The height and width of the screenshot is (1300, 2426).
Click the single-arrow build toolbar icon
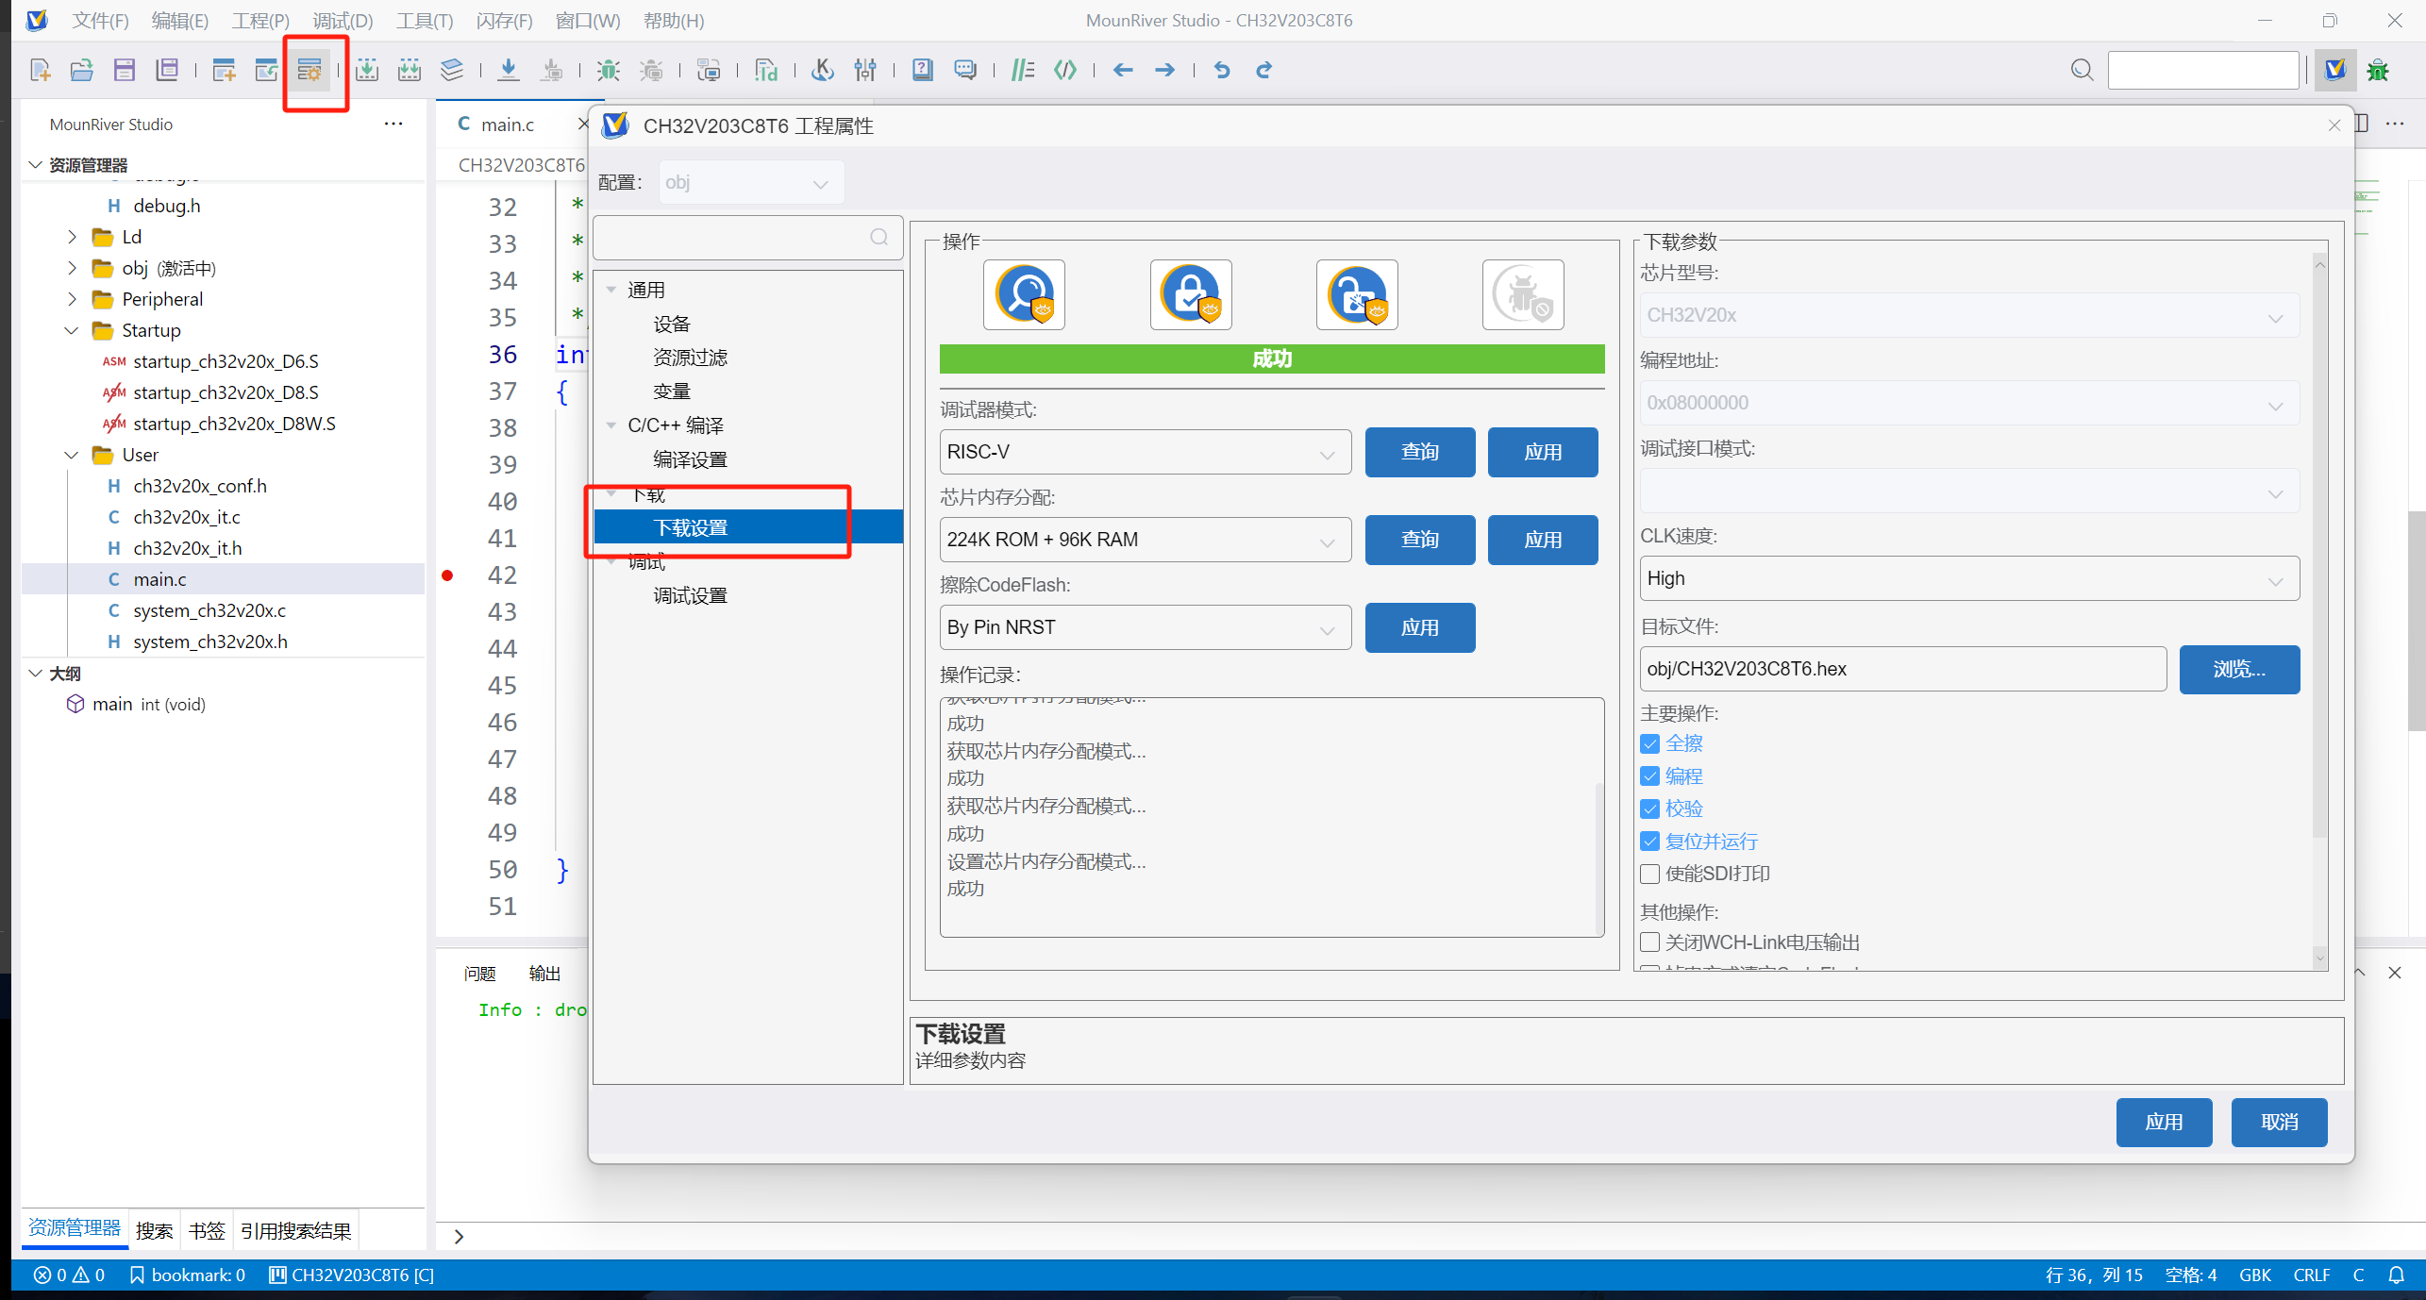click(x=367, y=70)
